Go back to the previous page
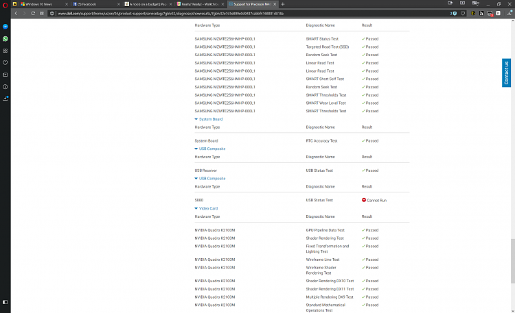The height and width of the screenshot is (313, 515). (x=16, y=14)
